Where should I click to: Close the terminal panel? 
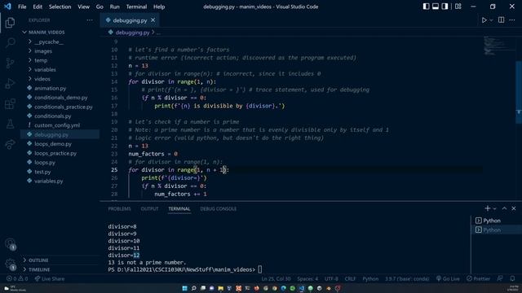click(514, 208)
